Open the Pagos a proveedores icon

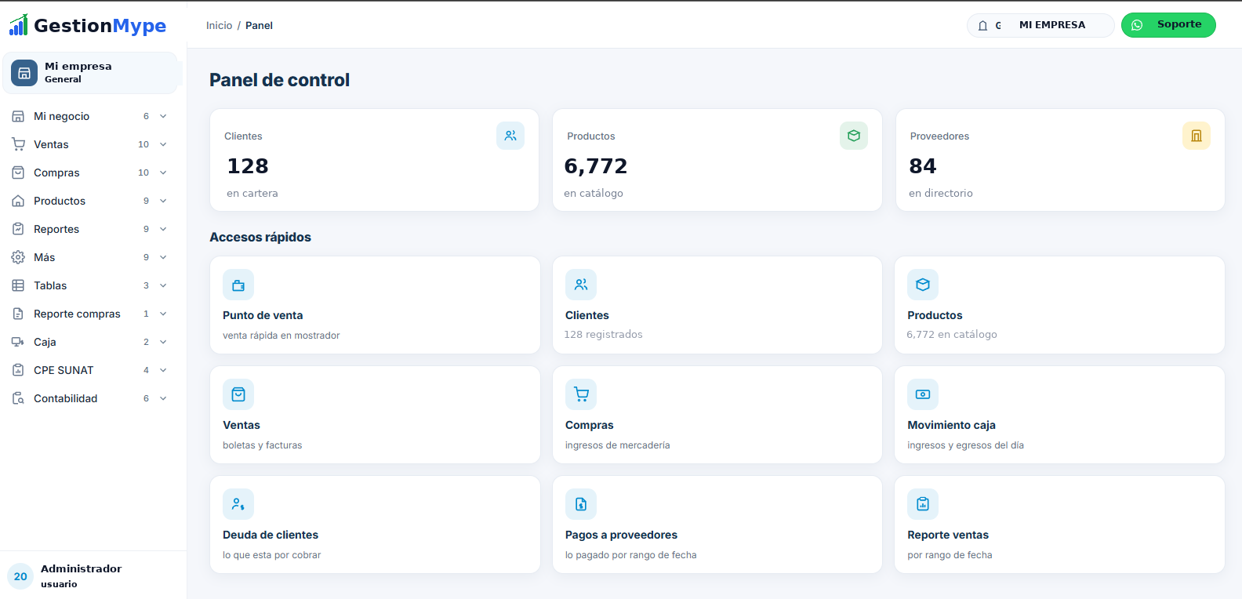tap(581, 504)
